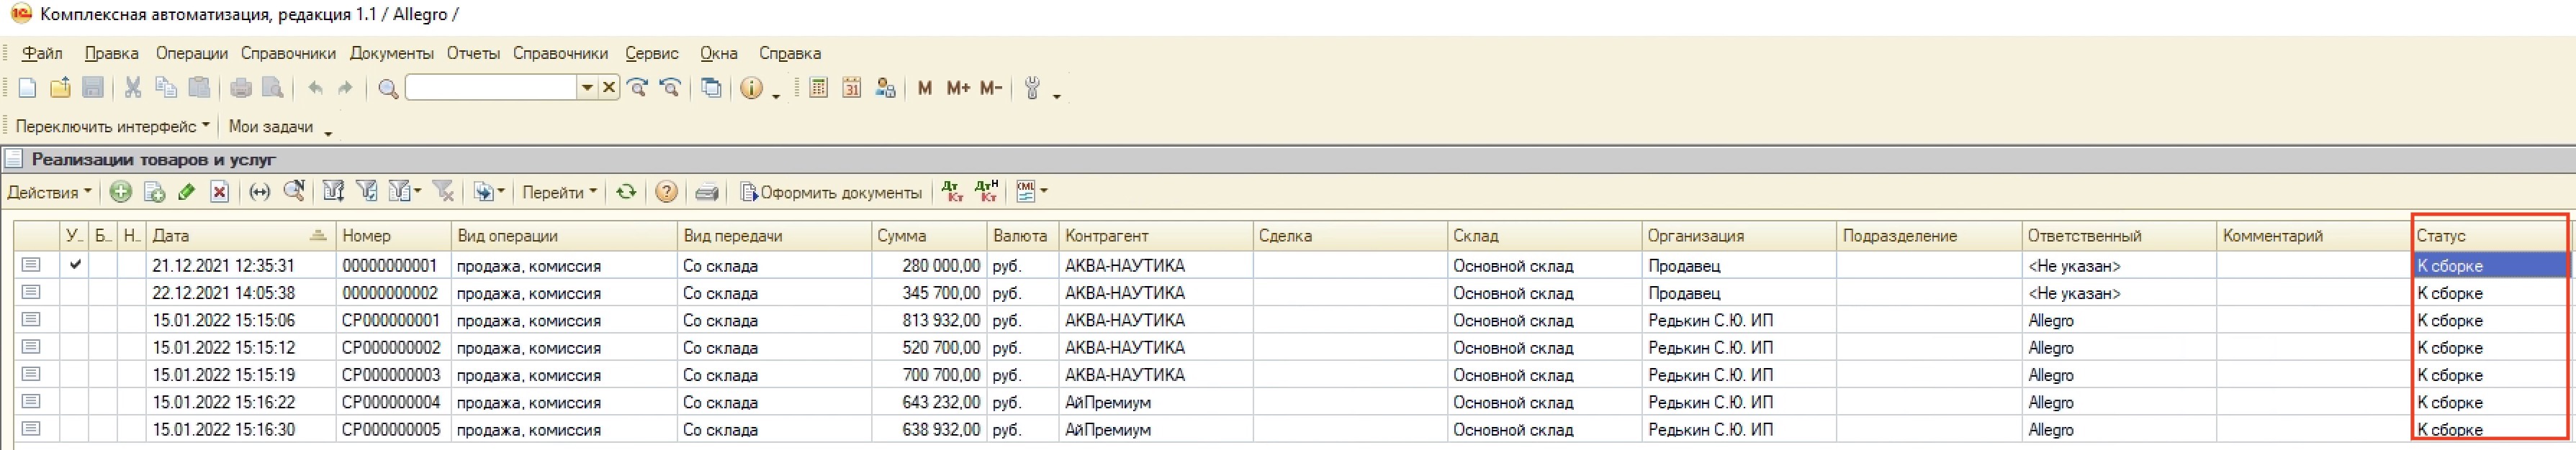Open the list settings dropdown icon

pos(1031,192)
